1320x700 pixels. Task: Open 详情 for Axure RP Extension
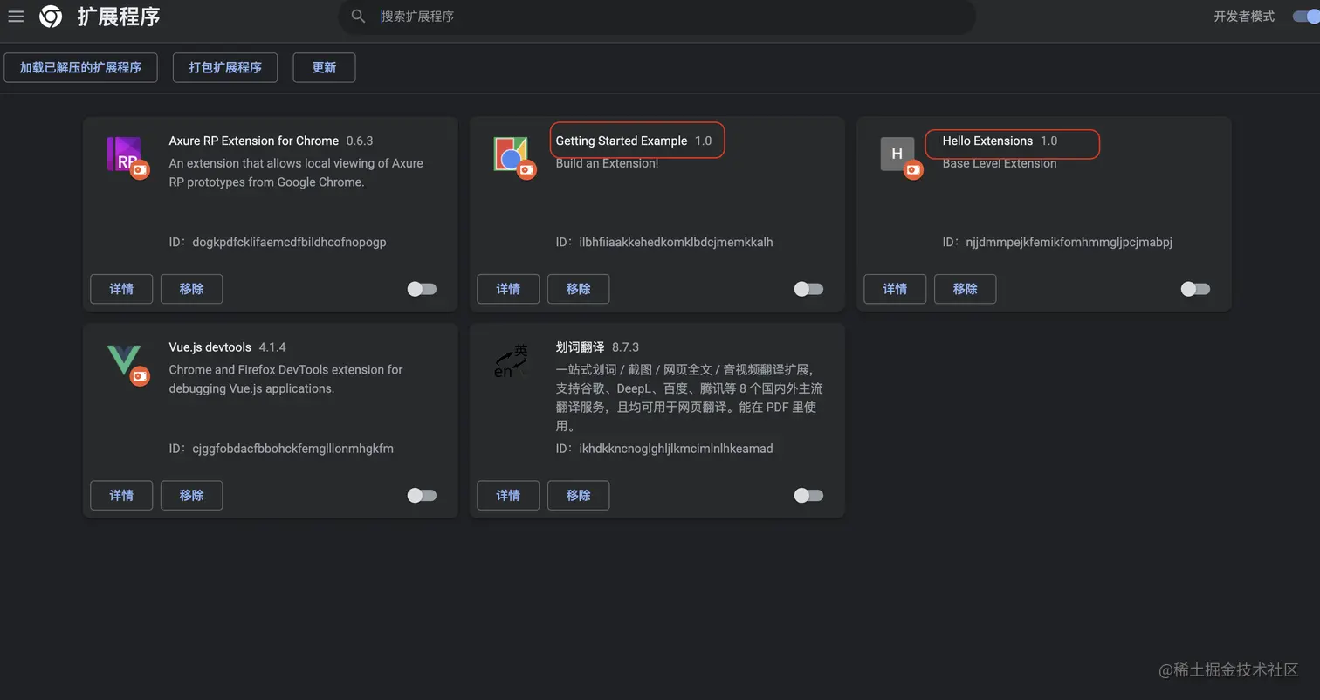click(x=121, y=289)
